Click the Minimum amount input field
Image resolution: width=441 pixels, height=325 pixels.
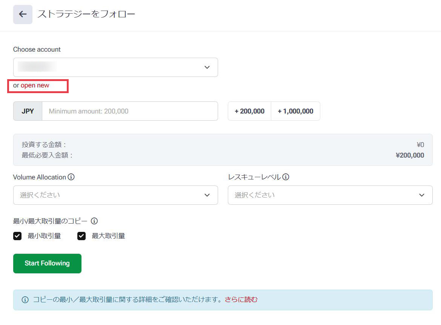click(x=129, y=111)
